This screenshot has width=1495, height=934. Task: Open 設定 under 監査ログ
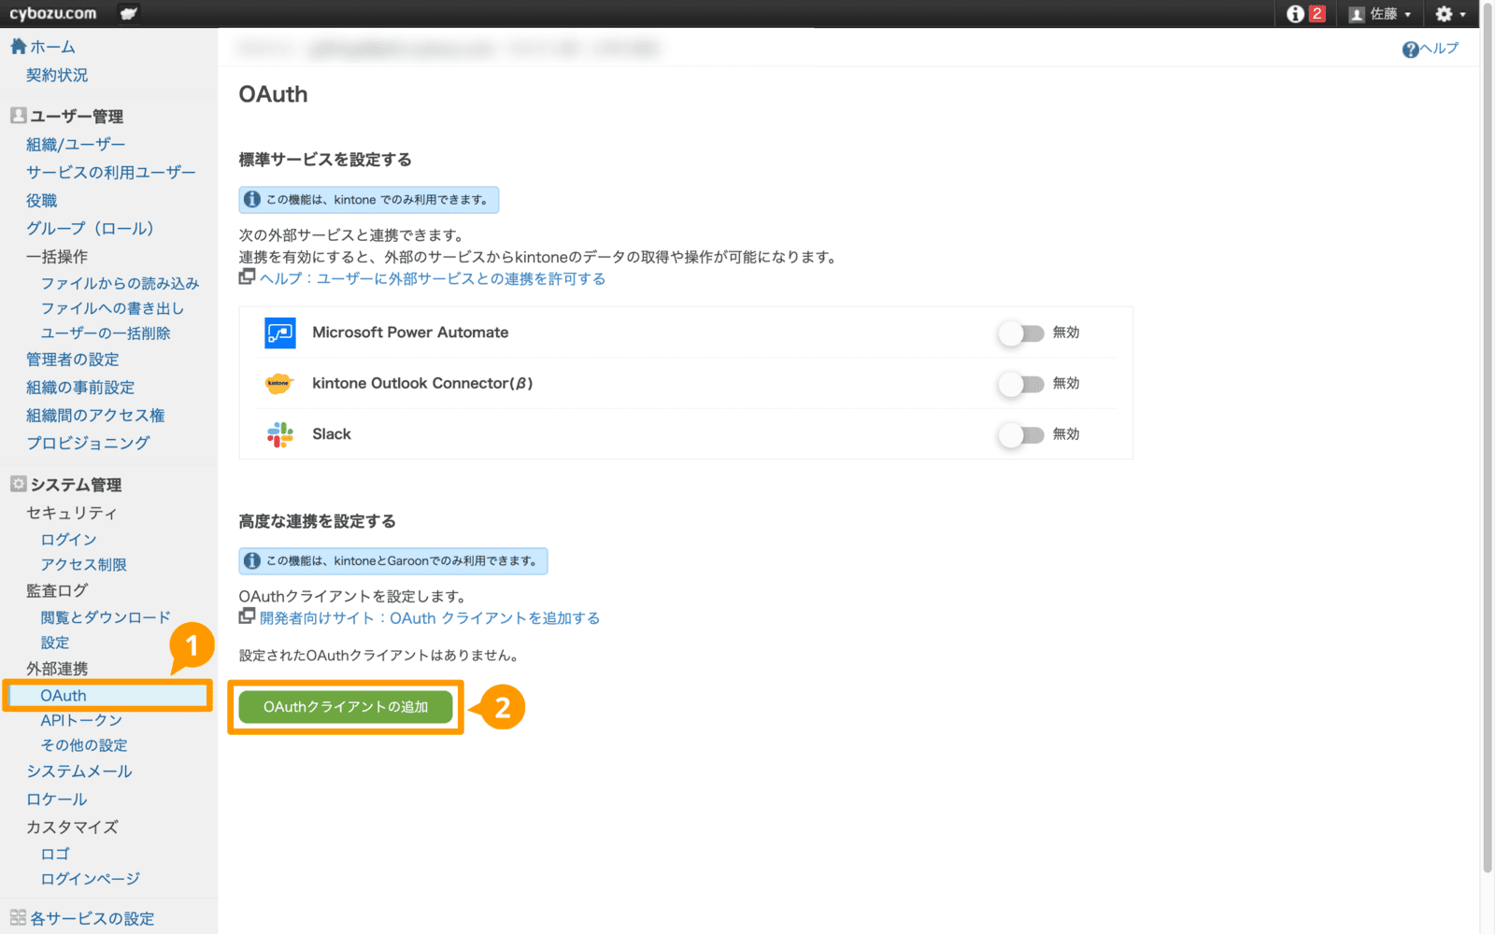point(55,643)
